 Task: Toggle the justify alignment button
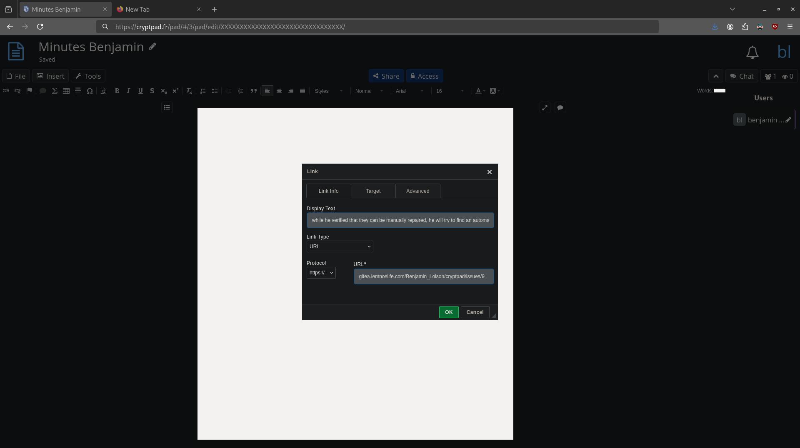(x=302, y=91)
